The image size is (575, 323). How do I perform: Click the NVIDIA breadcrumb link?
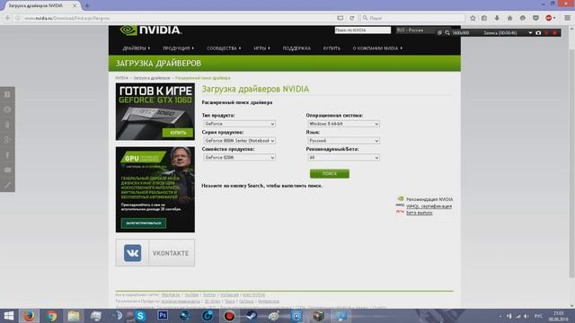[122, 78]
